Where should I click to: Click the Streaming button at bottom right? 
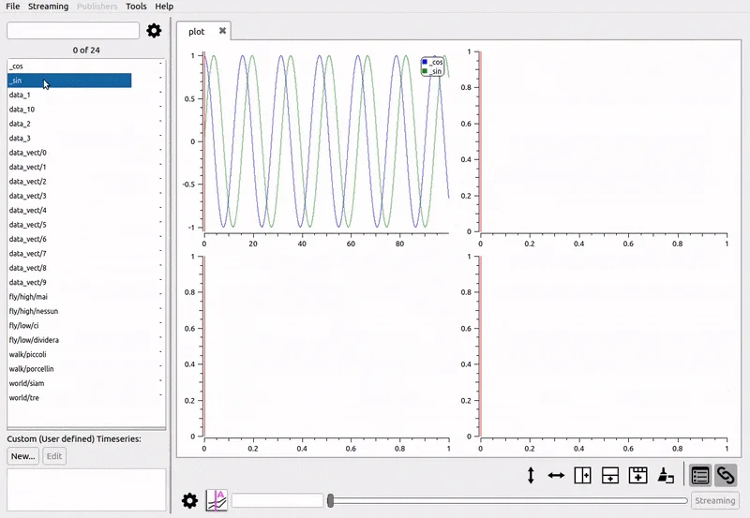tap(714, 500)
